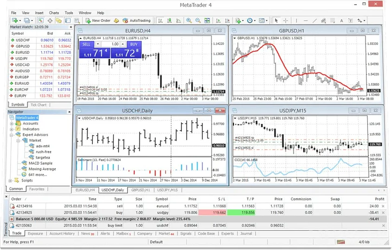Screen dimensions: 392x252
Task: Select the horizontal line drawing tool
Action: click(306, 20)
